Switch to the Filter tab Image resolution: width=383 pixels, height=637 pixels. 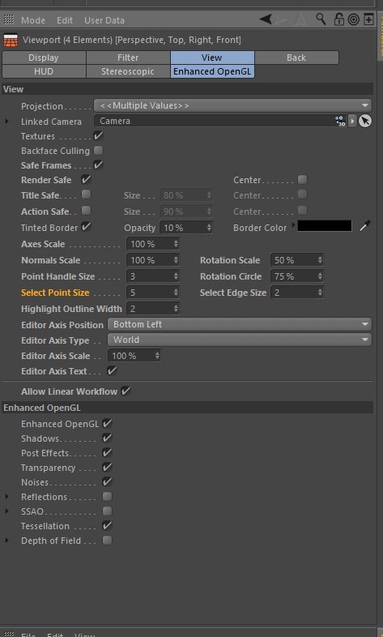128,58
